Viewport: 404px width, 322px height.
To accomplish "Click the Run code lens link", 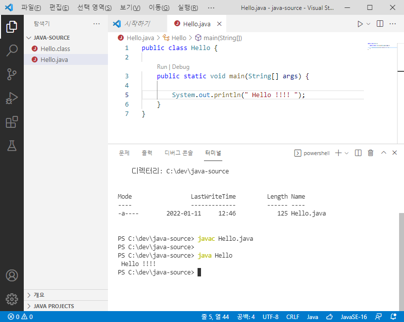I will (162, 67).
